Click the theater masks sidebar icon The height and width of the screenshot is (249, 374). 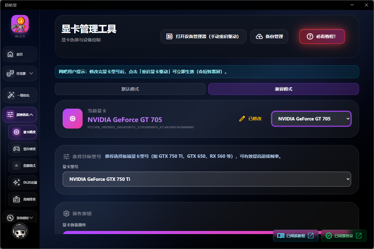coord(11,73)
